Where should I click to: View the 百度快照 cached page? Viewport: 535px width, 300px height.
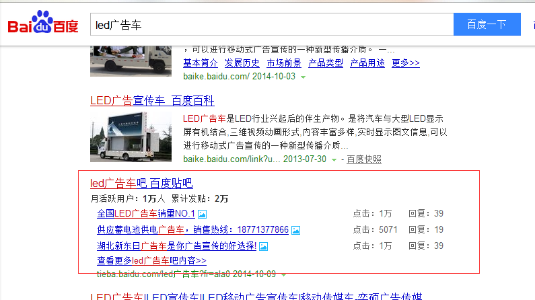pos(364,159)
